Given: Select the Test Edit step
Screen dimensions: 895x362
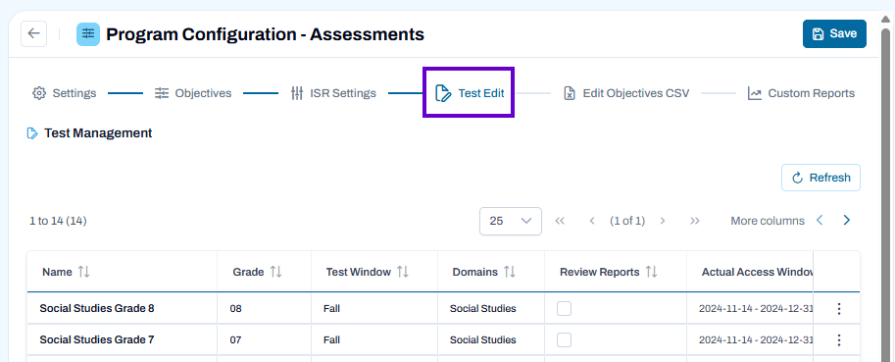Looking at the screenshot, I should (x=470, y=93).
